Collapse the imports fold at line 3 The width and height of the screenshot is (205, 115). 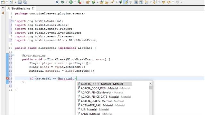click(x=13, y=21)
